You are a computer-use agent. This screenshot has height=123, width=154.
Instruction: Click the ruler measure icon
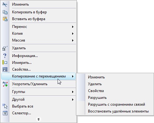point(5,63)
